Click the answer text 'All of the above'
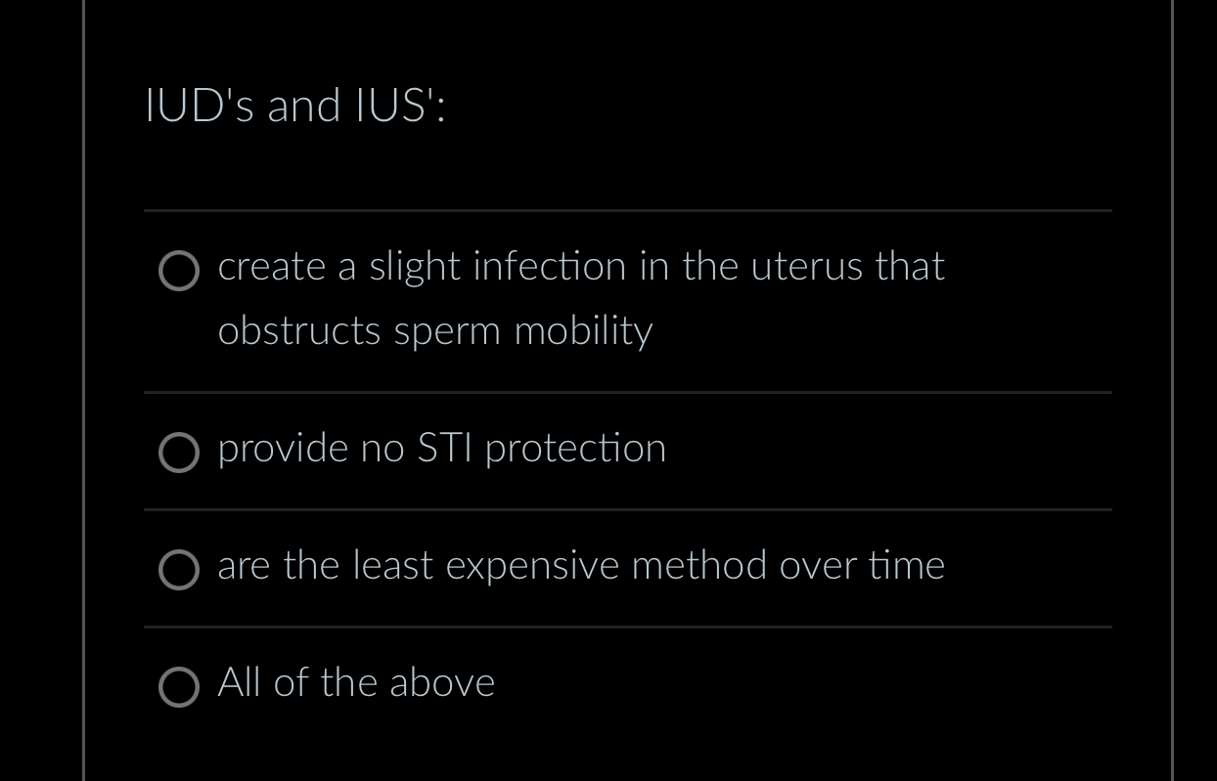 355,683
